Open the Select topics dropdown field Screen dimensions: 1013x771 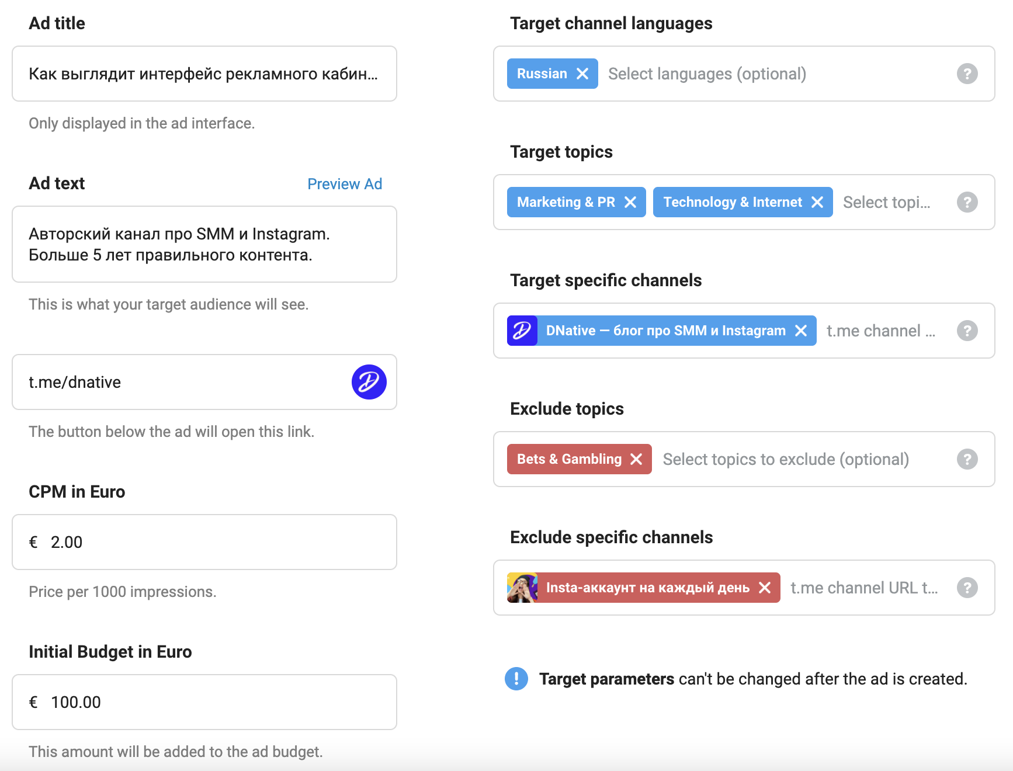coord(886,202)
